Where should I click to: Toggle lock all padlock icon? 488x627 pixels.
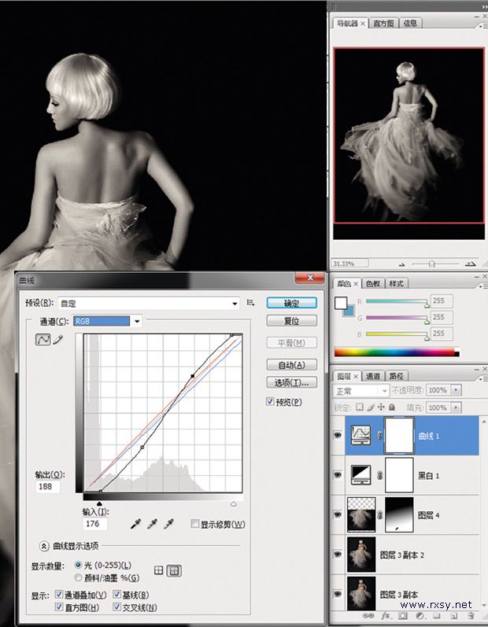coord(392,407)
